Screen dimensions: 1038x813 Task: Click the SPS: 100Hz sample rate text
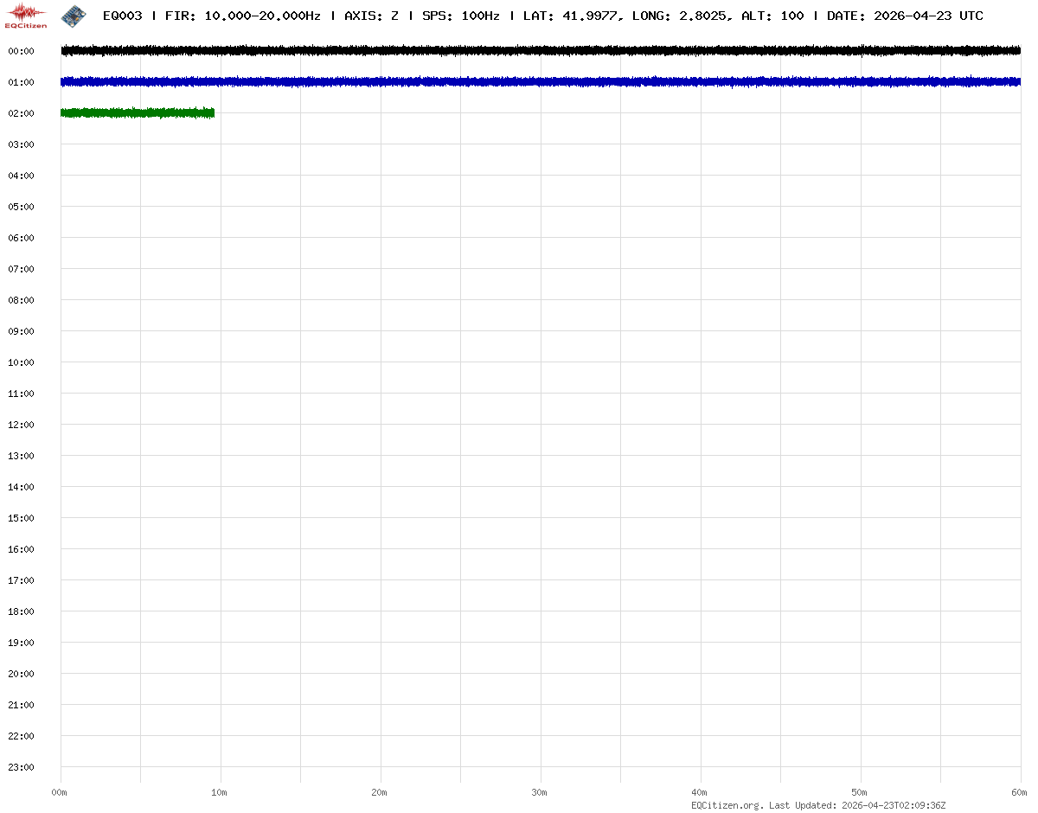(460, 16)
